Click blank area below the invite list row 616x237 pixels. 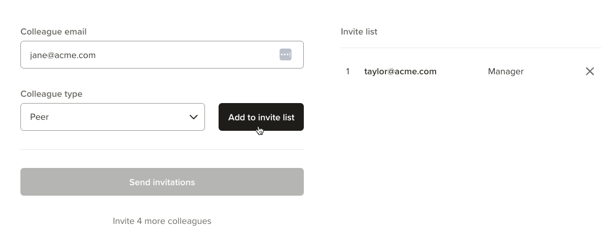[471, 157]
